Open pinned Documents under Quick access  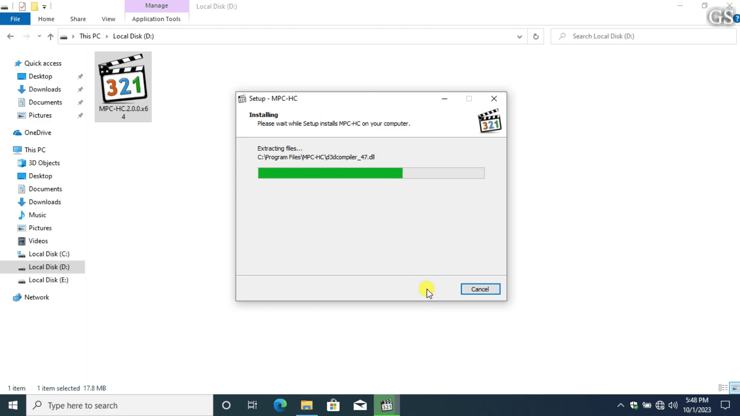(45, 102)
